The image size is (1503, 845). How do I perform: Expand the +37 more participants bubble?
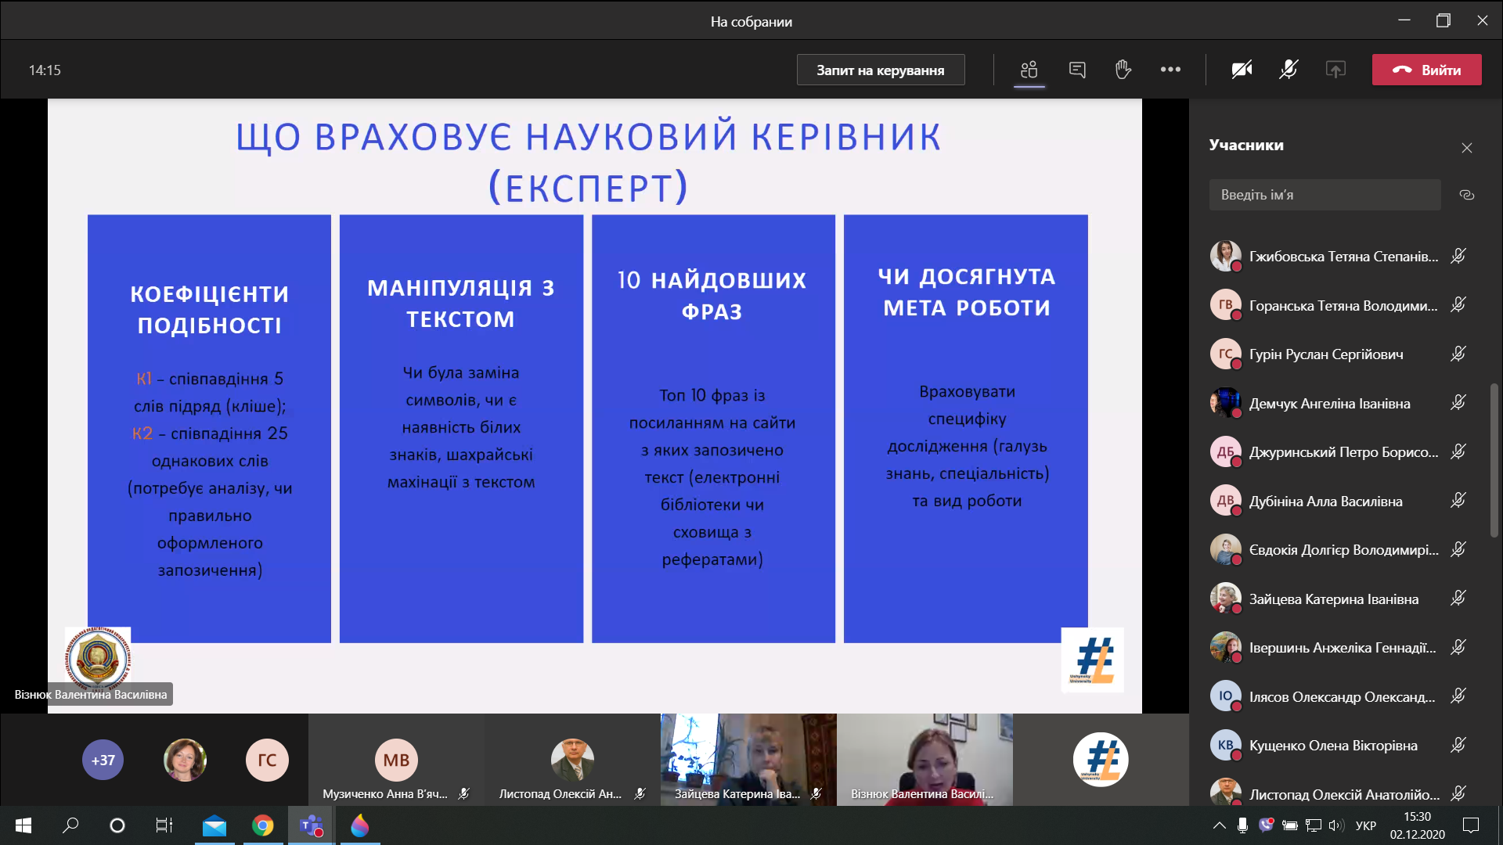pos(103,760)
